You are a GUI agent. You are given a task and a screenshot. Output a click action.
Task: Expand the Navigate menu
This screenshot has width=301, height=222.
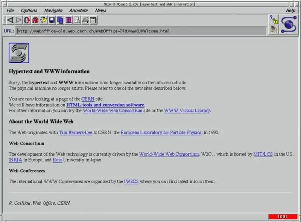click(x=53, y=11)
